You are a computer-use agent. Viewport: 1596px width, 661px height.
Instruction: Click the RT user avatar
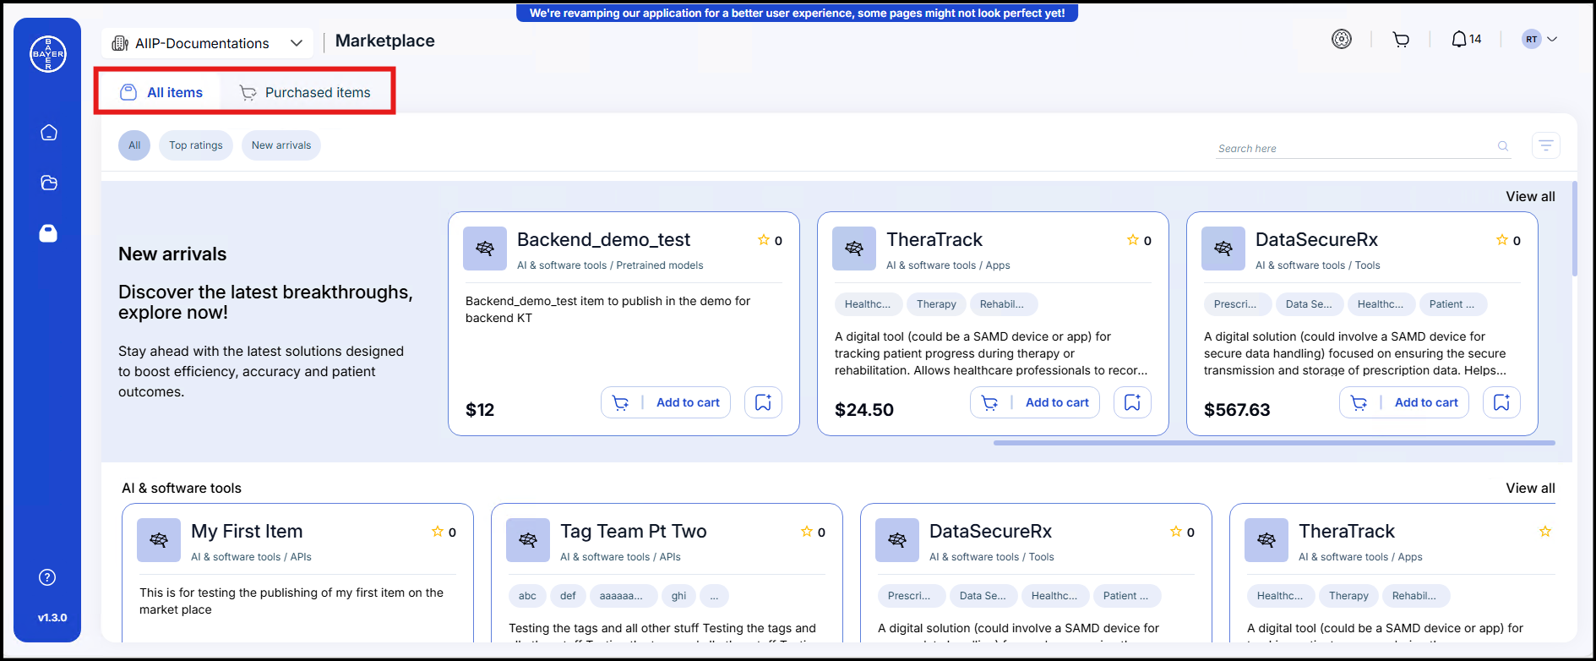(1531, 39)
